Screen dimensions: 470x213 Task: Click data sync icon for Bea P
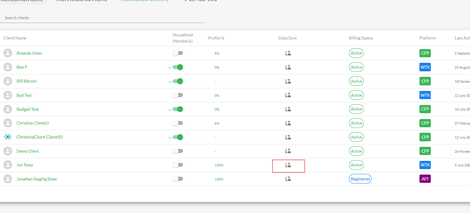(x=288, y=67)
